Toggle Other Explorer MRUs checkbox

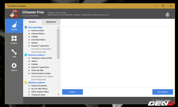point(29,92)
